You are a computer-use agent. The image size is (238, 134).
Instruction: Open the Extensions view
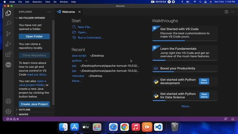click(x=8, y=54)
